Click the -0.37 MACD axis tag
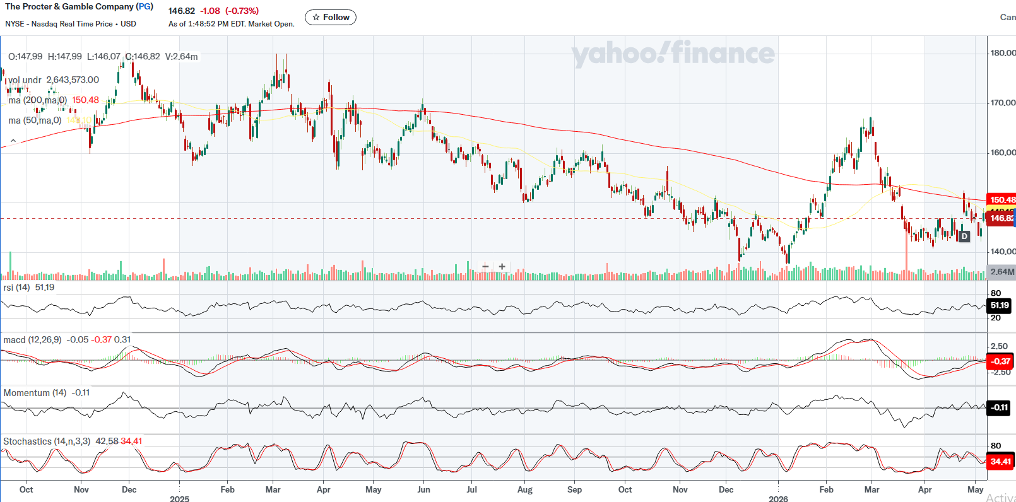The height and width of the screenshot is (502, 1016). [1001, 361]
